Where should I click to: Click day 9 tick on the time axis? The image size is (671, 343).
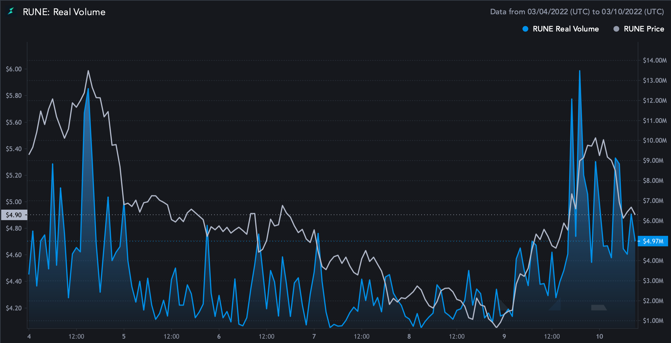(x=504, y=336)
